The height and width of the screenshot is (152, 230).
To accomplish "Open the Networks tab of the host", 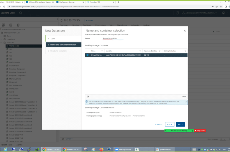I will pyautogui.click(x=135, y=25).
